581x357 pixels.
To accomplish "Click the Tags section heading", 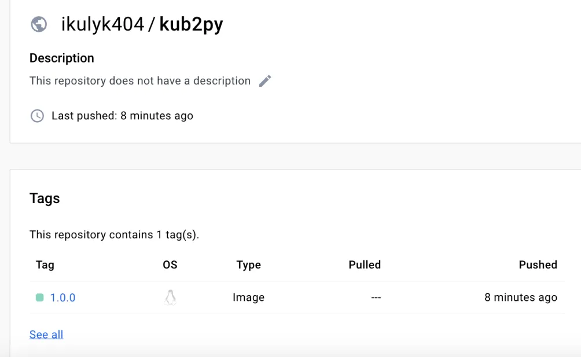I will pos(45,198).
